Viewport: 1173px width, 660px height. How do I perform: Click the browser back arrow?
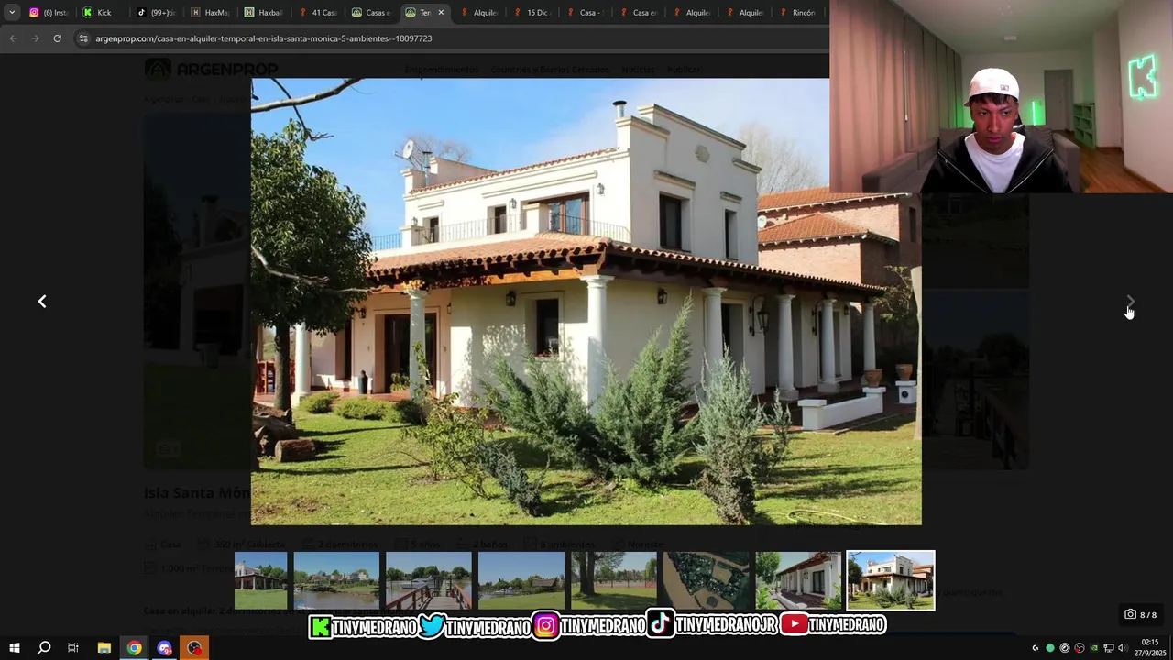[13, 38]
